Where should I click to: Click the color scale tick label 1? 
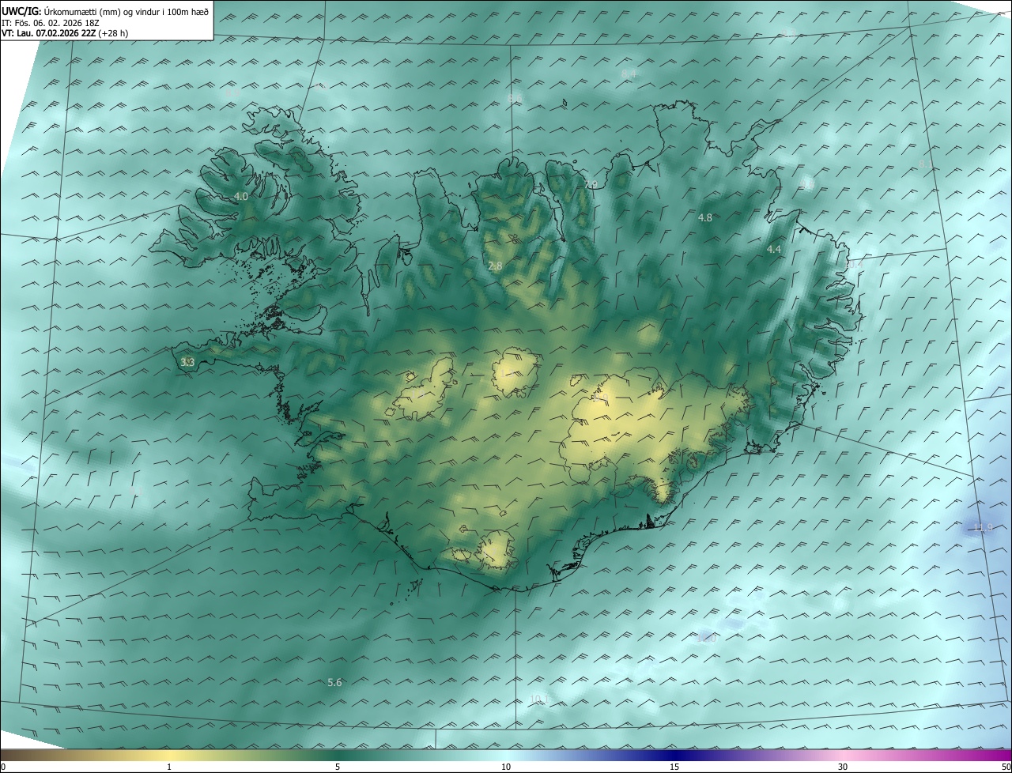pyautogui.click(x=169, y=767)
